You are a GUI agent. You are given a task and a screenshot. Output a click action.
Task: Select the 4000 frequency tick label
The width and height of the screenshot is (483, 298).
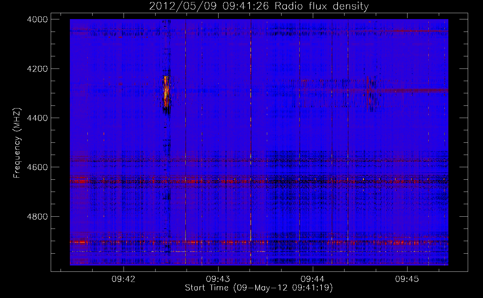(x=37, y=19)
